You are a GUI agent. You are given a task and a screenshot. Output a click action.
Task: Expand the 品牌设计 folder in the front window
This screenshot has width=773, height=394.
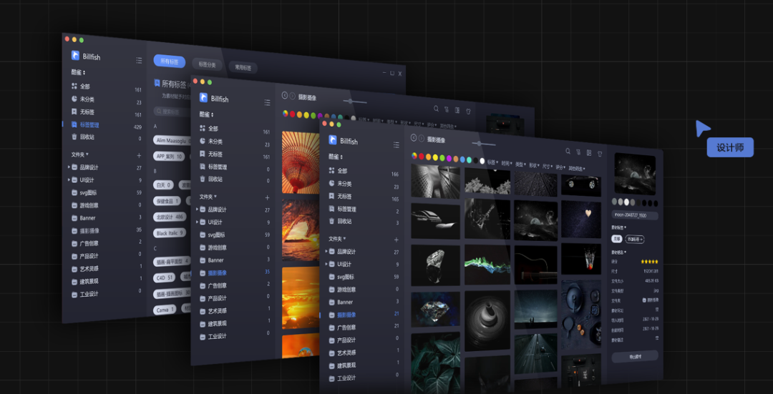(326, 252)
